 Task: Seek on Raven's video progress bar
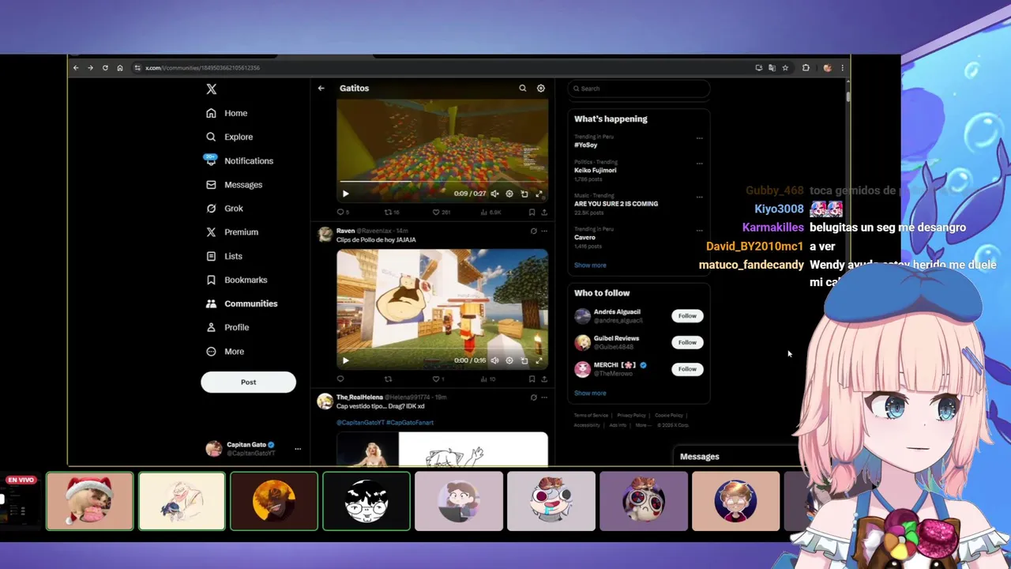point(442,349)
